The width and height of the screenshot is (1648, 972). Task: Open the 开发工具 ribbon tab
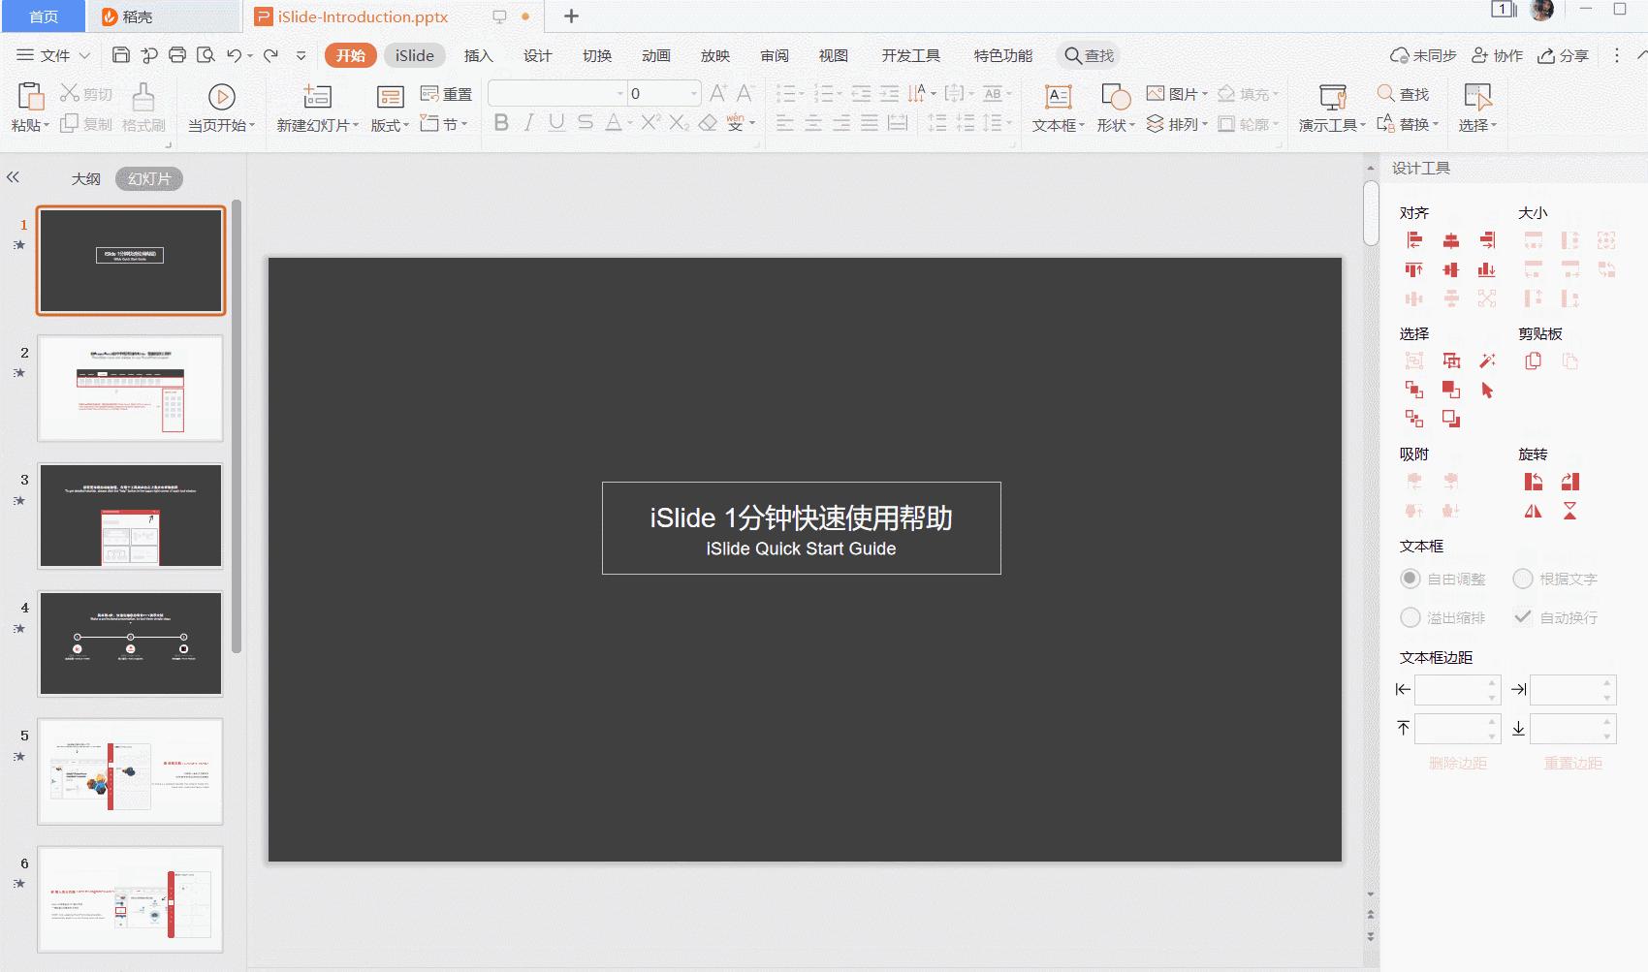[910, 55]
